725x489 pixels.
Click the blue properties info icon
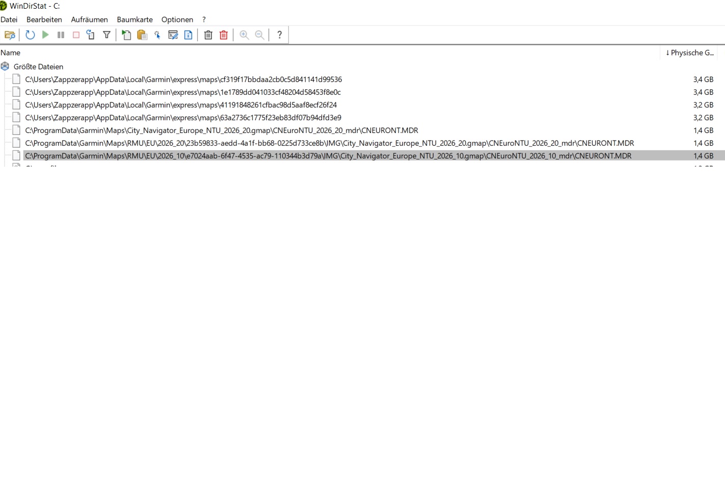188,35
